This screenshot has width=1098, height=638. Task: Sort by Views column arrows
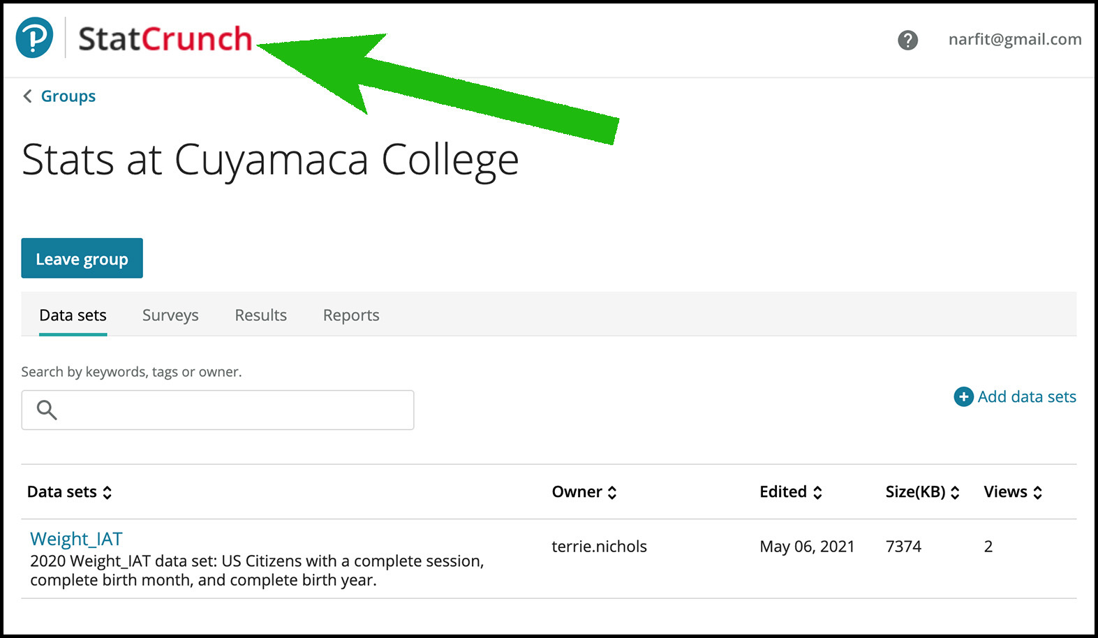(1038, 492)
